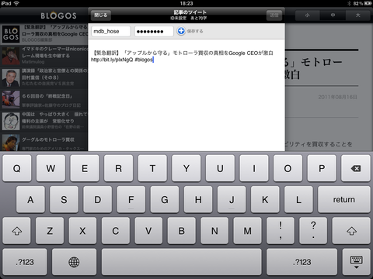Tap the right .?123 key
373x279 pixels.
click(302, 262)
